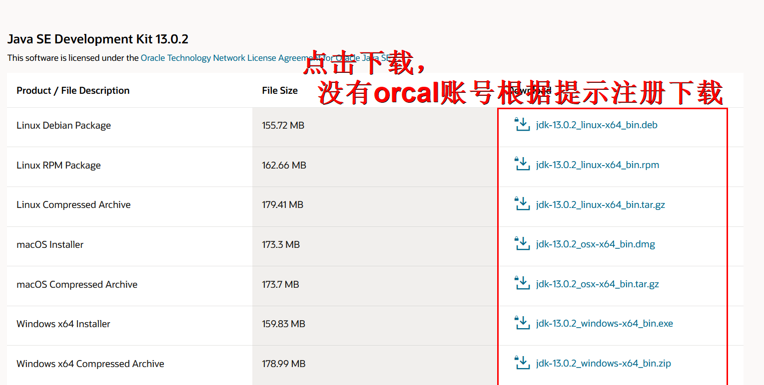This screenshot has height=385, width=764.
Task: Click the Product / File Description column header
Action: 73,91
